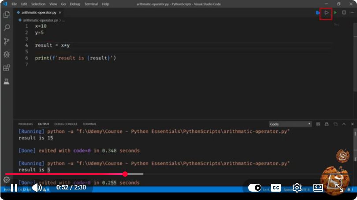Screen dimensions: 357x200
Task: Open the output log file icon
Action: [x=335, y=124]
